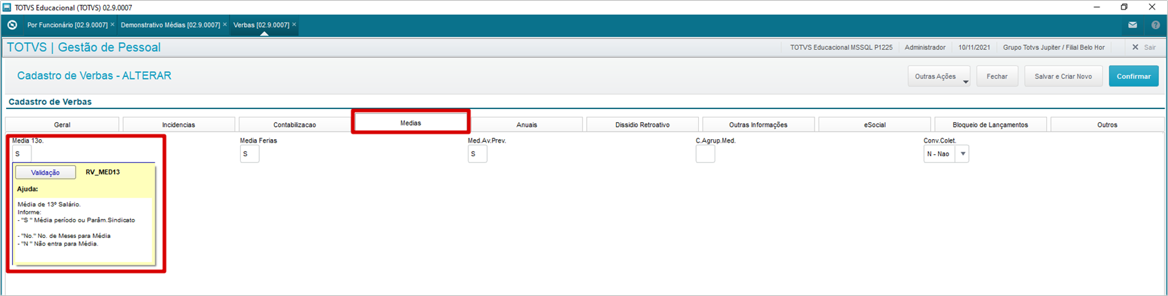
Task: Click the 10/11/2021 date label
Action: (x=974, y=48)
